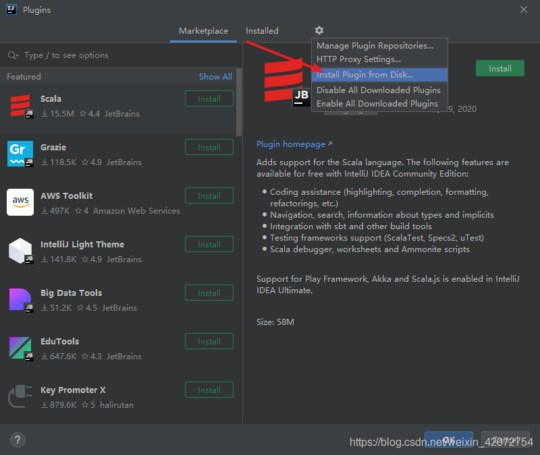Select Install Plugin from Disk
The width and height of the screenshot is (540, 455).
379,75
